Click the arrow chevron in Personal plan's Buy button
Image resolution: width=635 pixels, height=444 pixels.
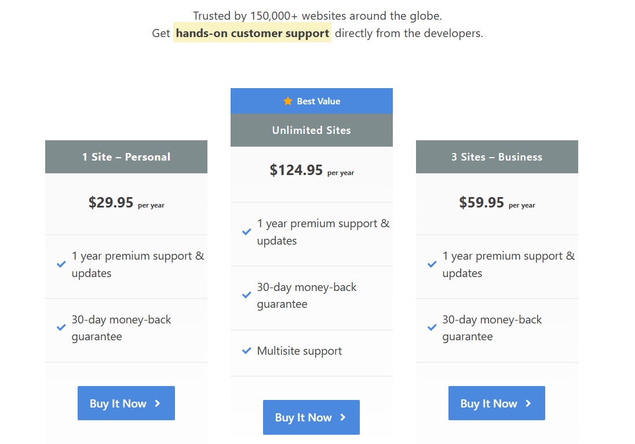(157, 403)
